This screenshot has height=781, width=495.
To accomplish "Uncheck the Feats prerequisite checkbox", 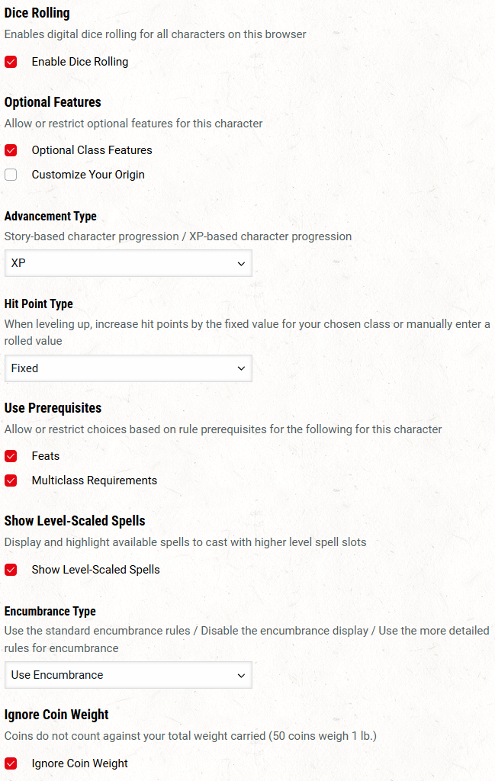I will 11,456.
